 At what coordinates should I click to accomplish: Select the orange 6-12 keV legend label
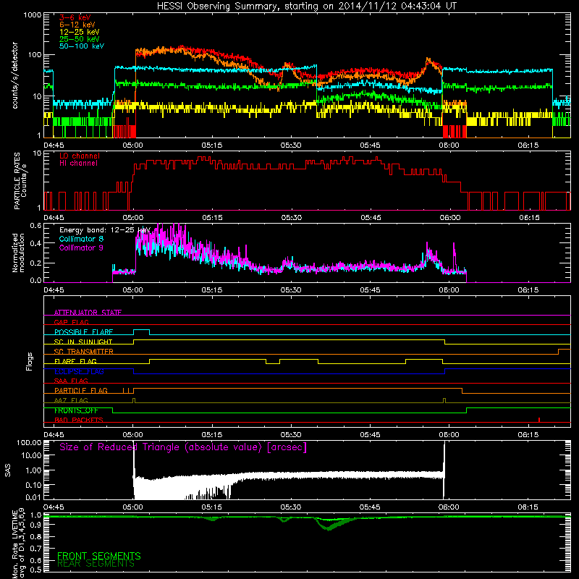tap(77, 25)
